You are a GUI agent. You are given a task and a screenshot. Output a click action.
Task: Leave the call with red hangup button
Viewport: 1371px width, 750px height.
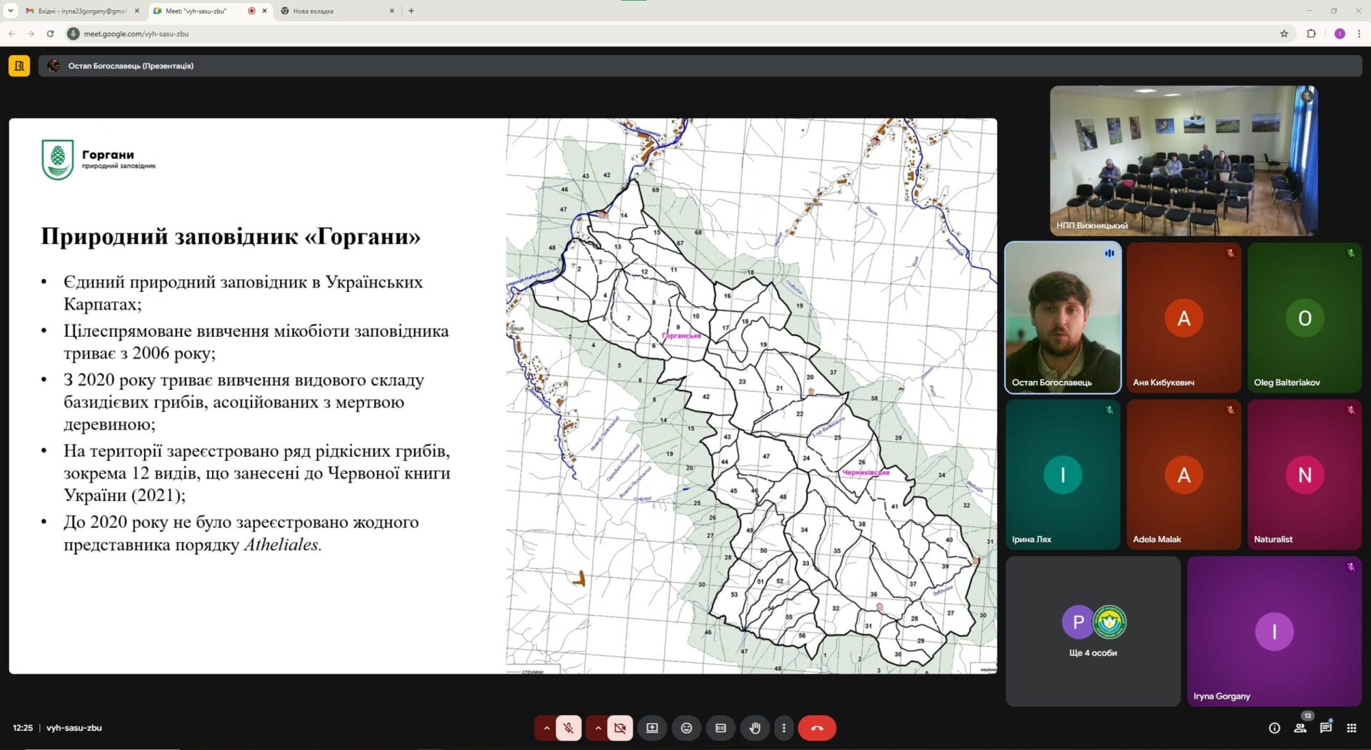(817, 728)
